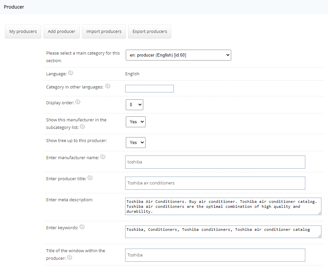Click the English language value
The height and width of the screenshot is (266, 328).
pyautogui.click(x=132, y=74)
